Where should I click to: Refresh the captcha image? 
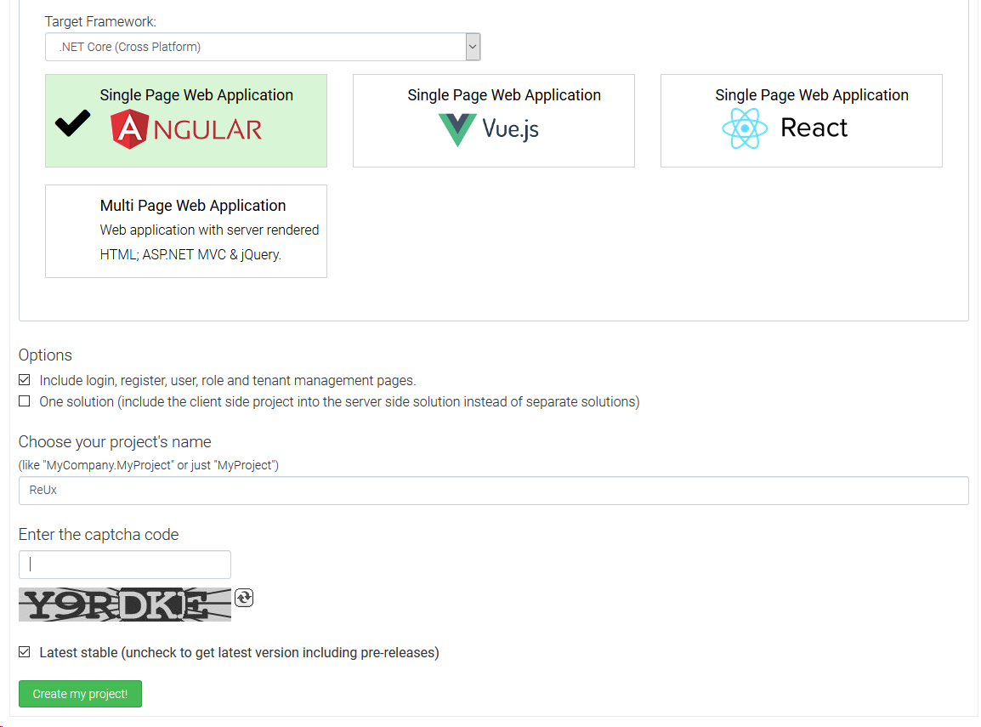click(244, 598)
